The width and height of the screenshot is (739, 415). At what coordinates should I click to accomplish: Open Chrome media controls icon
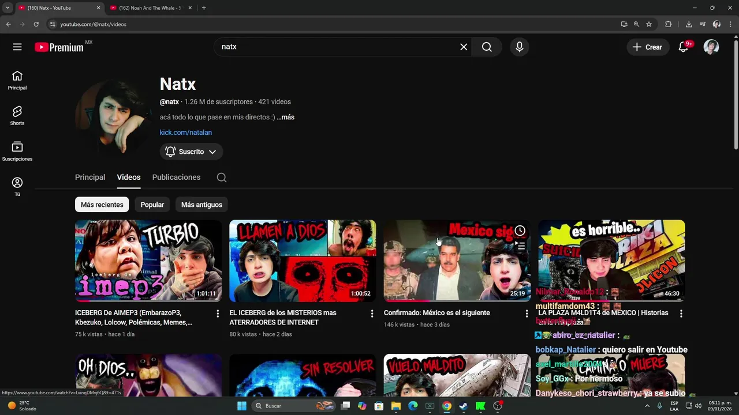[703, 24]
